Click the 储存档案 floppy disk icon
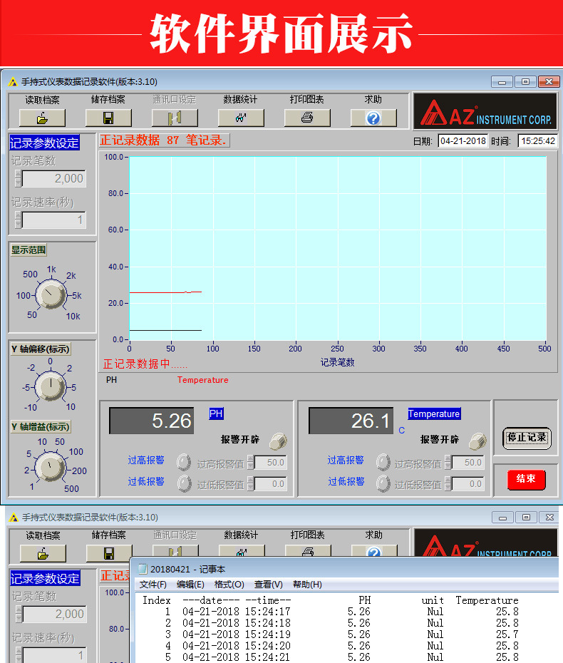 (108, 118)
